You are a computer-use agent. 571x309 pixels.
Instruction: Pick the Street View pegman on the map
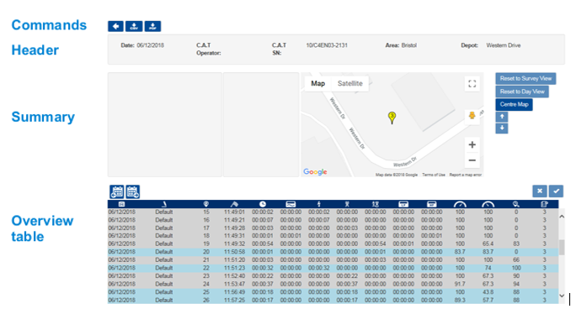[472, 116]
